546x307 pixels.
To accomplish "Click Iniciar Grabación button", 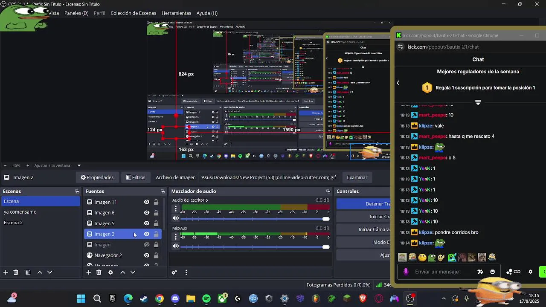I will pos(363,217).
